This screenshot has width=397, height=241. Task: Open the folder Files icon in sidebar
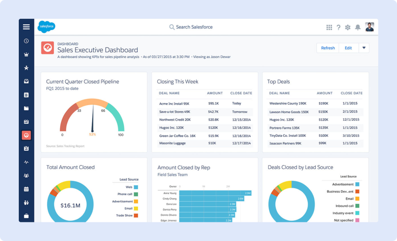[x=26, y=108]
